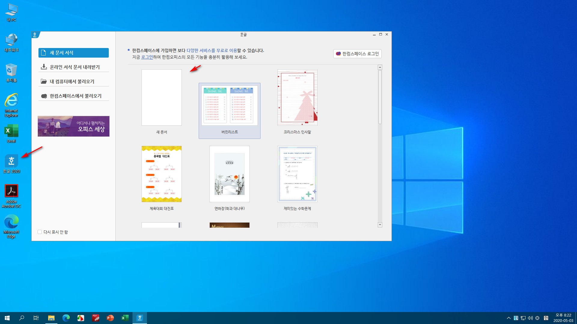The width and height of the screenshot is (577, 324).
Task: Open the Windows Start menu
Action: (7, 318)
